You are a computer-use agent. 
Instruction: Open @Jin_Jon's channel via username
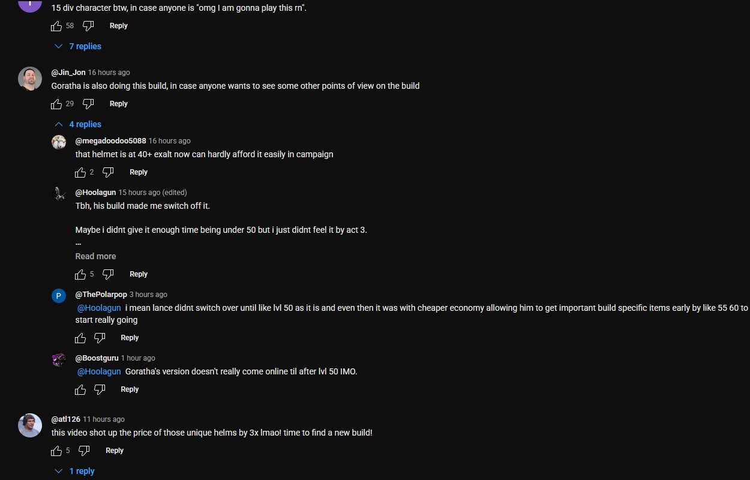68,73
